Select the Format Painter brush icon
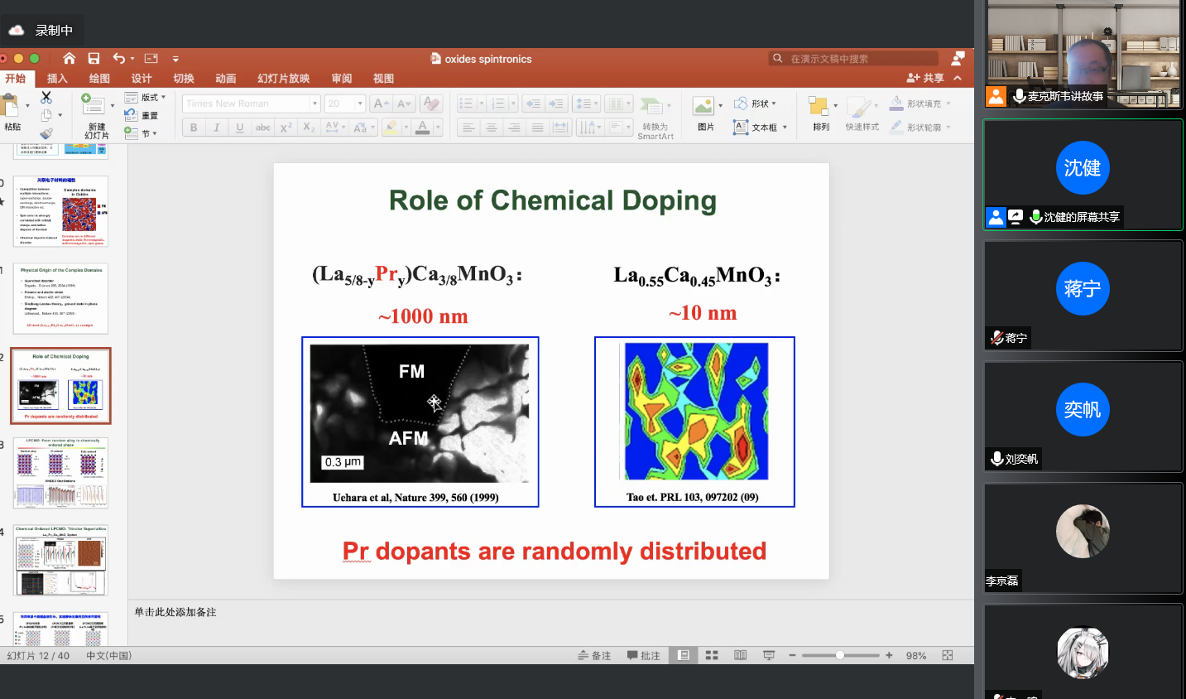1186x699 pixels. (46, 133)
